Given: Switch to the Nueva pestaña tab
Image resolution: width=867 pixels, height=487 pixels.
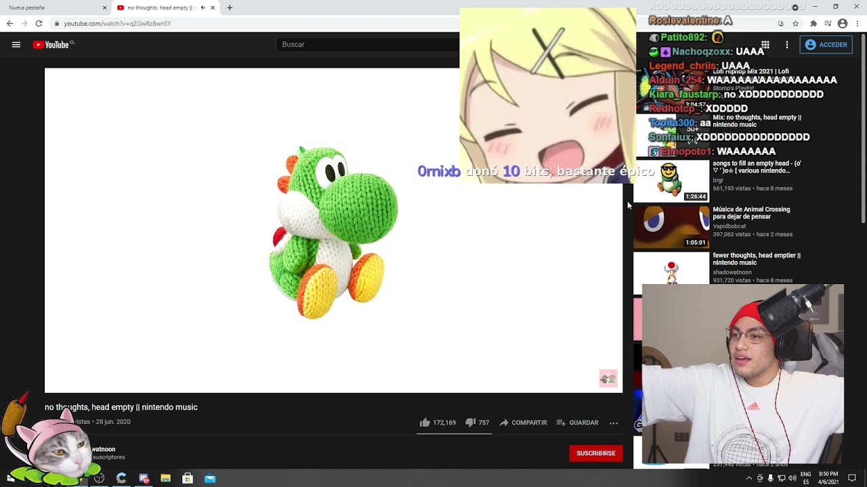Looking at the screenshot, I should (x=54, y=7).
